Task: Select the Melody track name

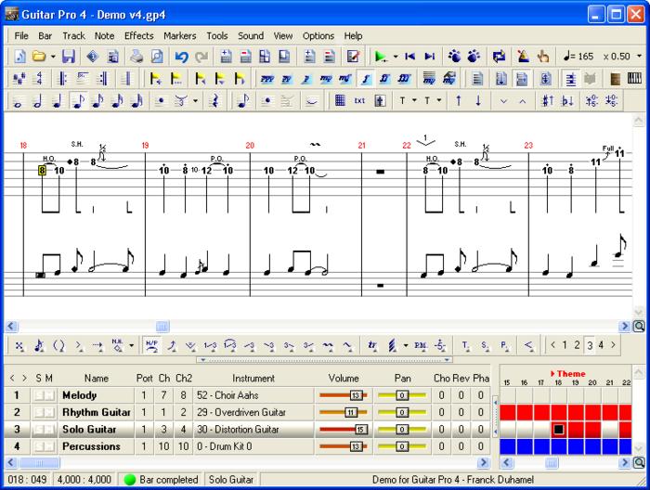Action: point(79,395)
